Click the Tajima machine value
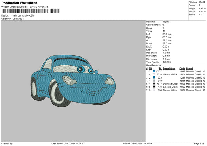This screenshot has height=146, width=207. click(166, 21)
